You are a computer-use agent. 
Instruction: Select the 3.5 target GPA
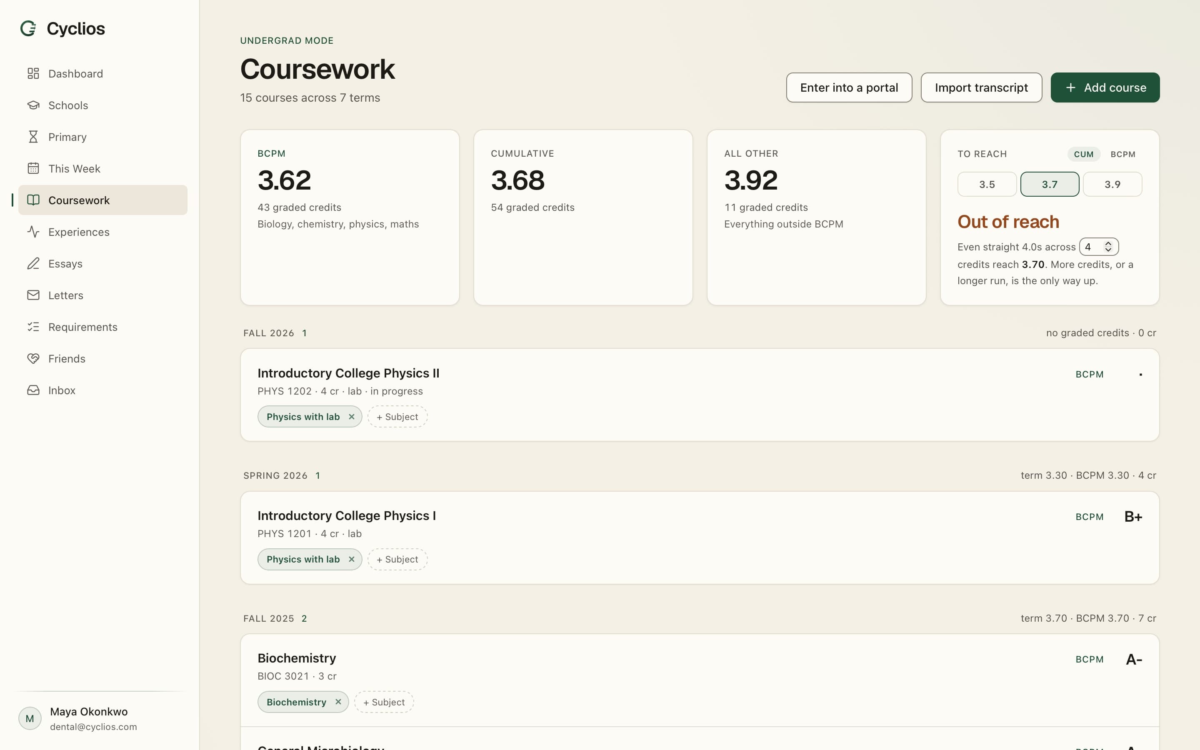(987, 184)
